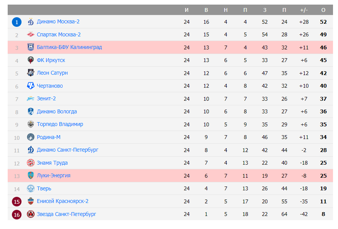The width and height of the screenshot is (338, 229).
Task: Open the Динамо Вологда team page
Action: point(57,111)
